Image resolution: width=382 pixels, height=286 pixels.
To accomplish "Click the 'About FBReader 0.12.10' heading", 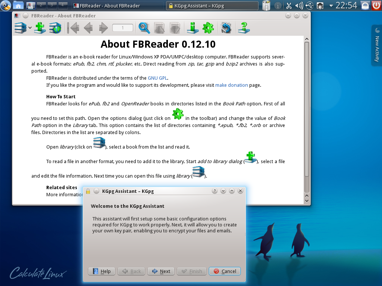I will pyautogui.click(x=158, y=44).
